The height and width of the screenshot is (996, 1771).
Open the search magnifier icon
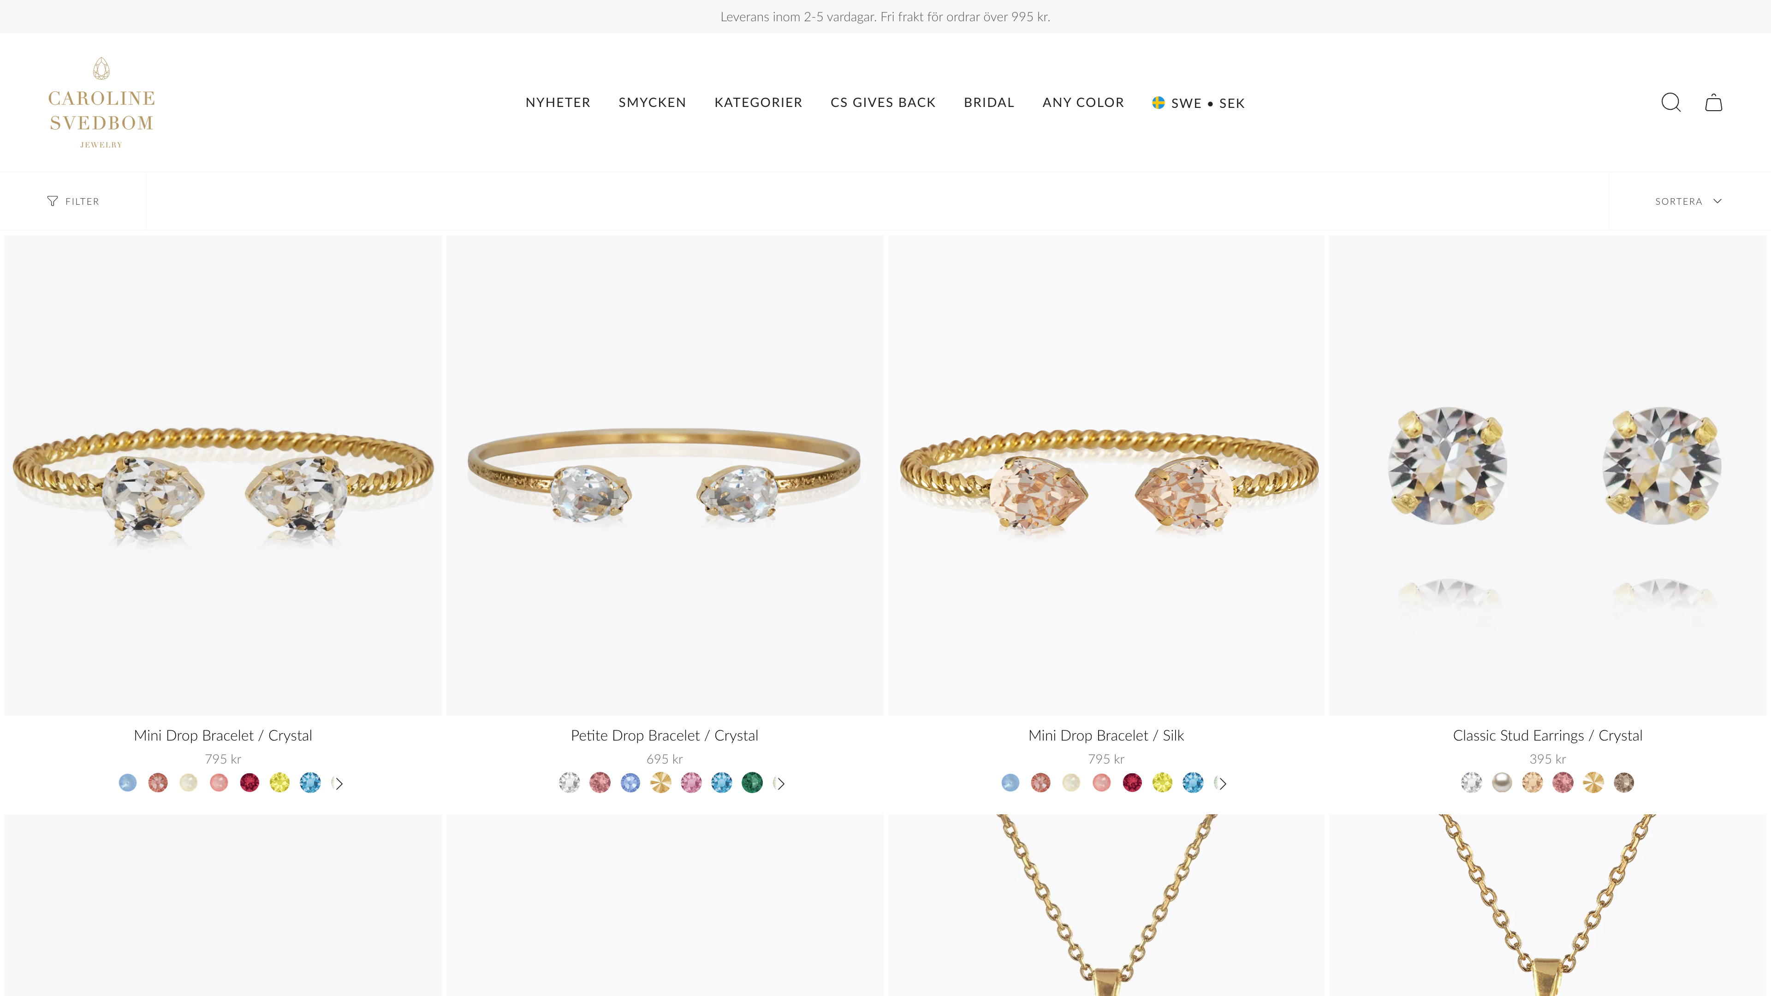[1670, 102]
